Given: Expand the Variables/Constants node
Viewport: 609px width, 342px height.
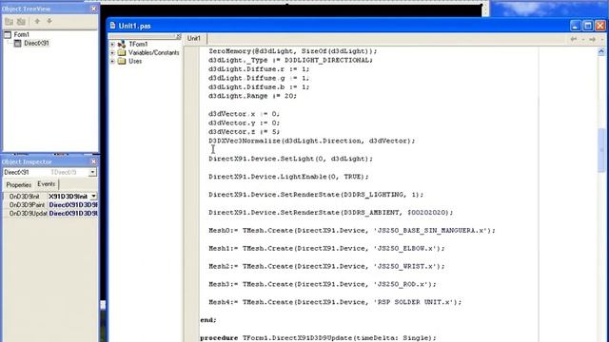Looking at the screenshot, I should 112,53.
